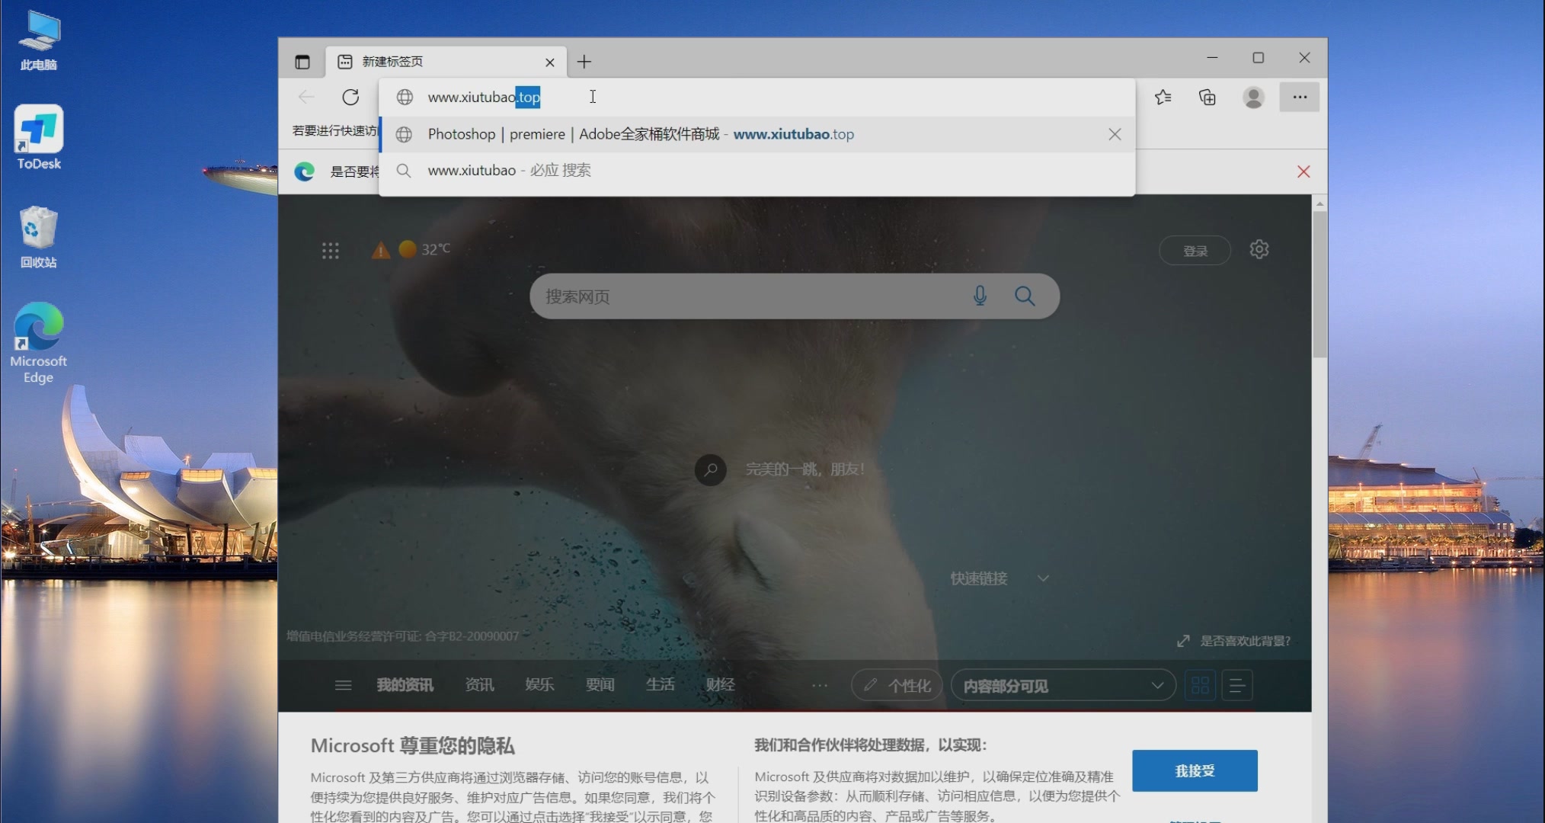Select the 生活 tab

coord(660,685)
